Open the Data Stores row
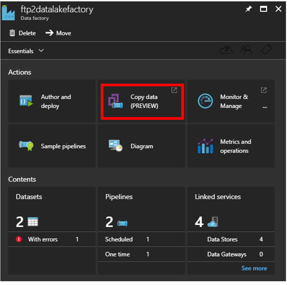The width and height of the screenshot is (287, 285). (231, 239)
